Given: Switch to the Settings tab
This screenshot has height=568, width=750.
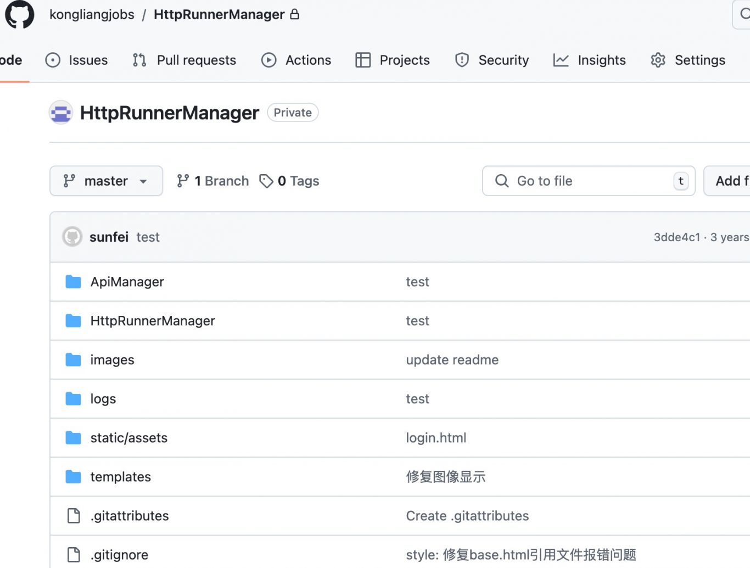Looking at the screenshot, I should click(x=688, y=60).
